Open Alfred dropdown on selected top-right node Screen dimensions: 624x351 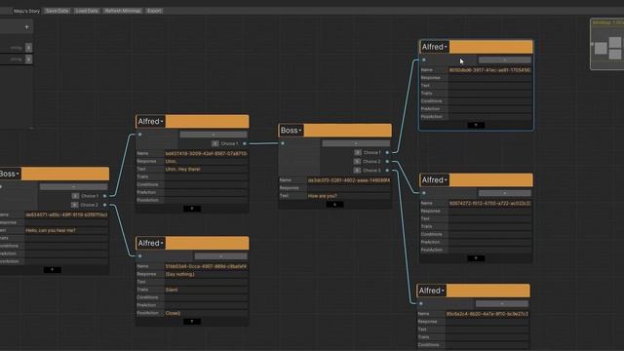click(434, 47)
